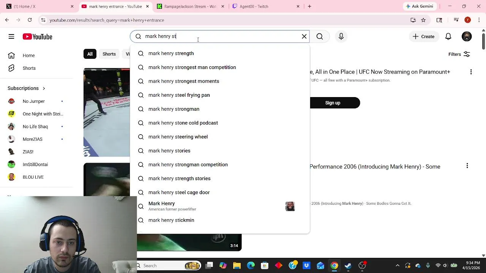Open ImStillDontai subscription channel
The image size is (486, 273).
point(35,165)
